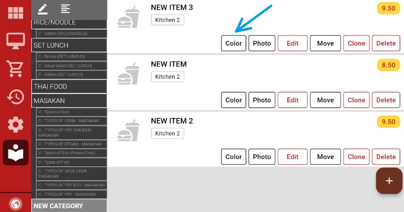This screenshot has width=404, height=212.
Task: Clone NEW ITEM 3
Action: click(356, 43)
